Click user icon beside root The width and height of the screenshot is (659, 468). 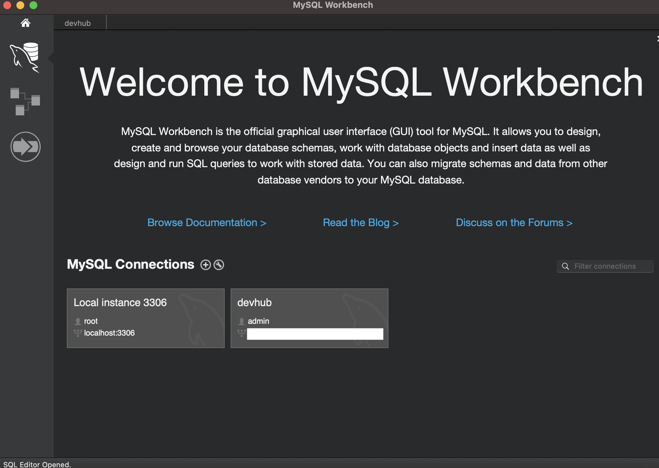coord(78,321)
